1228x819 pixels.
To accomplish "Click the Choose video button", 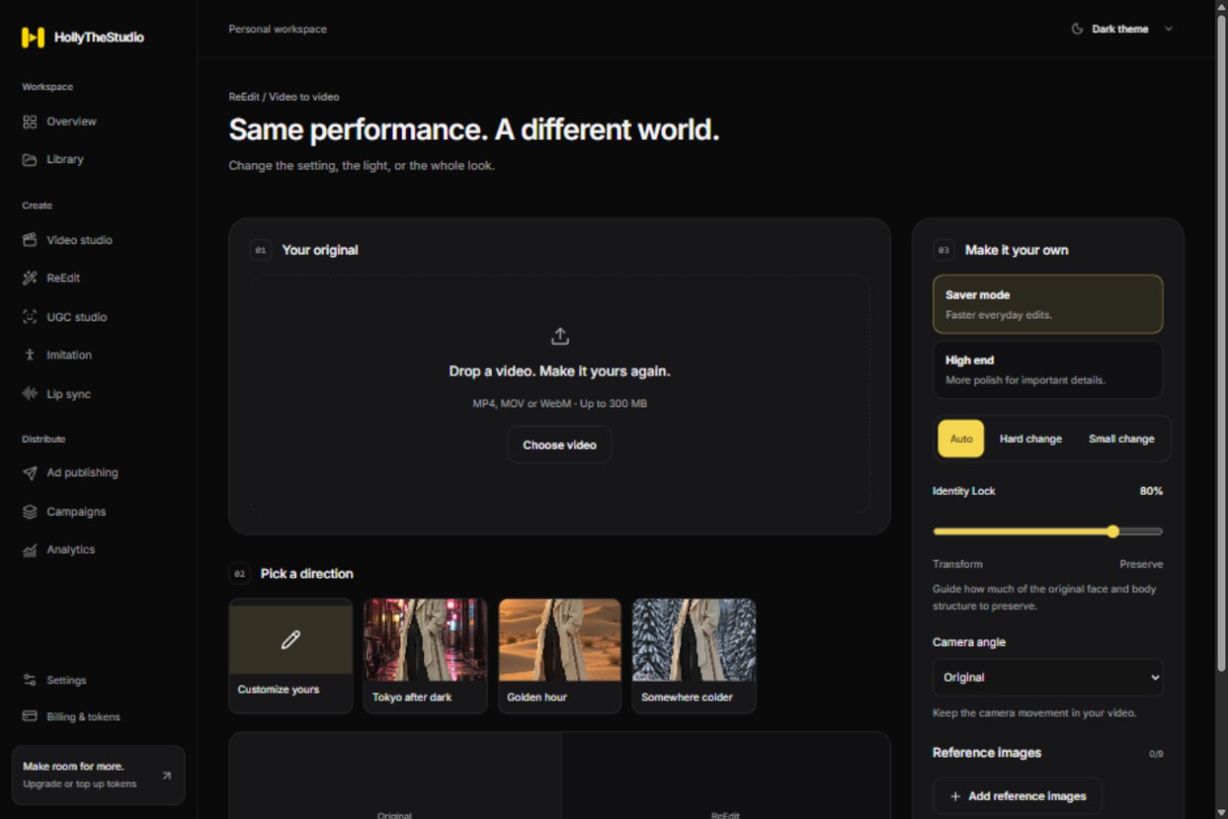I will 559,445.
